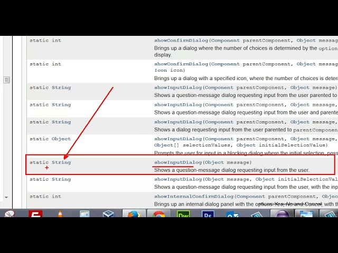Open showInputDialog link with initialSelectionValue after Object message
338x253 pixels.
[x=178, y=179]
